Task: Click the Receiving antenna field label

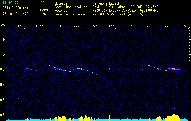Action: coord(70,14)
